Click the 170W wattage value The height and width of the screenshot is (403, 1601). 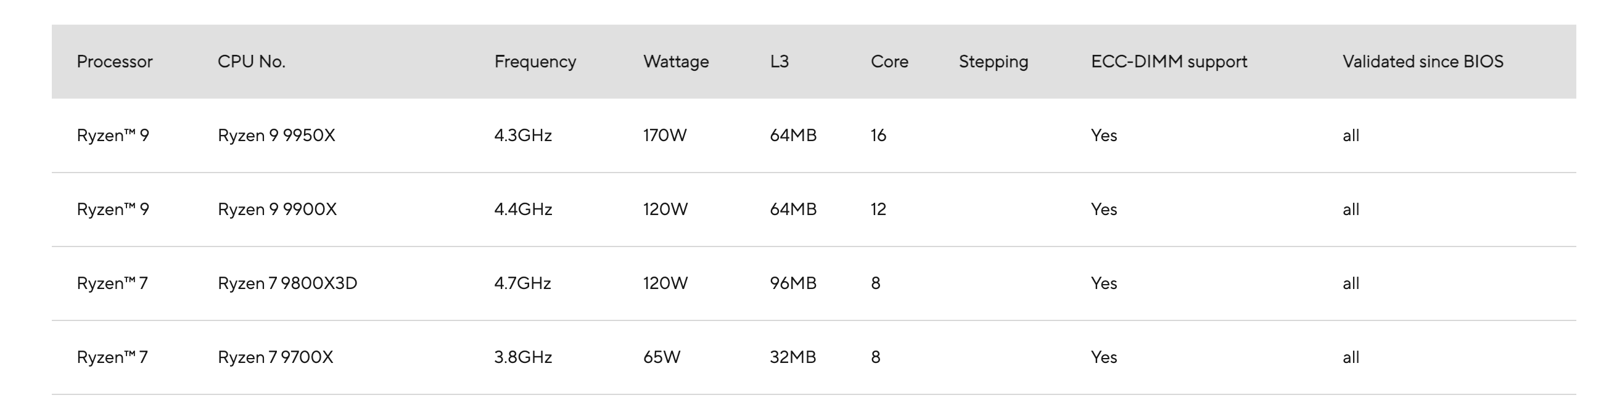(664, 136)
